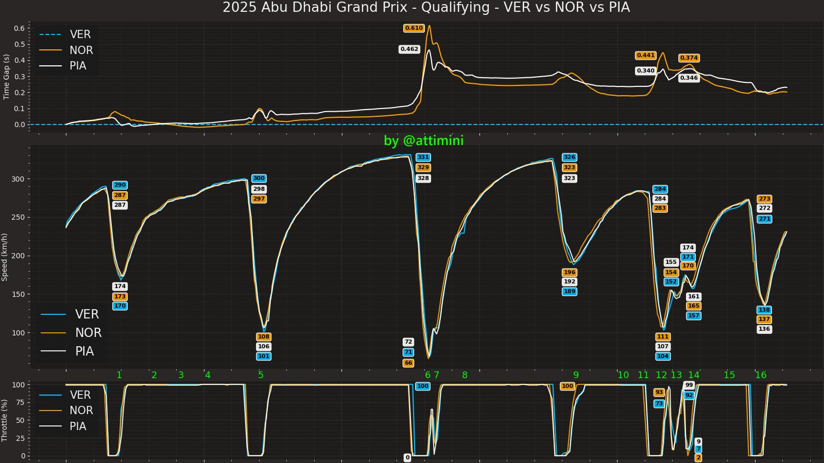824x463 pixels.
Task: Select NOR entry in time gap legend
Action: (x=66, y=50)
